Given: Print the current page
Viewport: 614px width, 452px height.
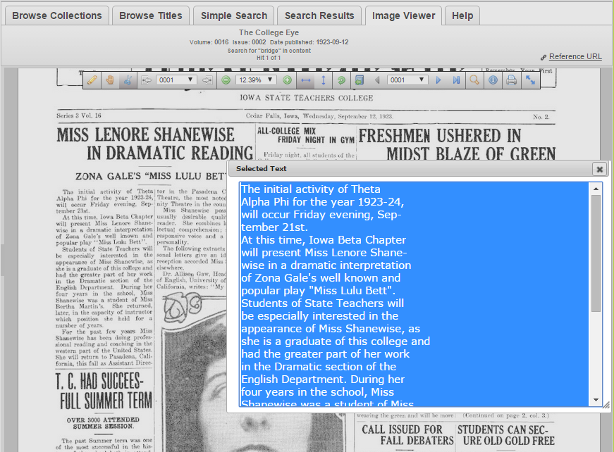Looking at the screenshot, I should [511, 80].
